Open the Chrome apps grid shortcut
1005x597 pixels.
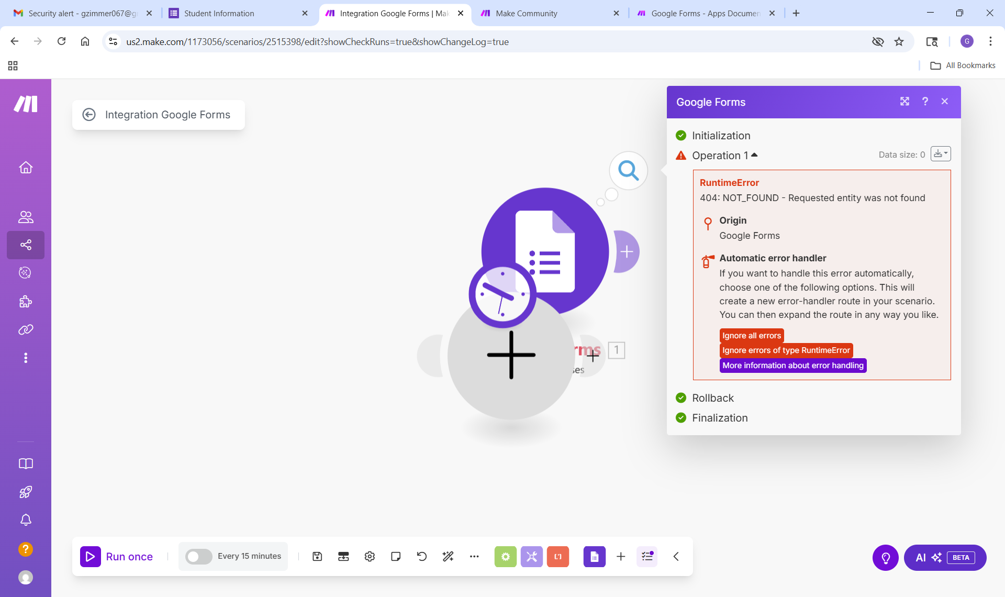(13, 65)
